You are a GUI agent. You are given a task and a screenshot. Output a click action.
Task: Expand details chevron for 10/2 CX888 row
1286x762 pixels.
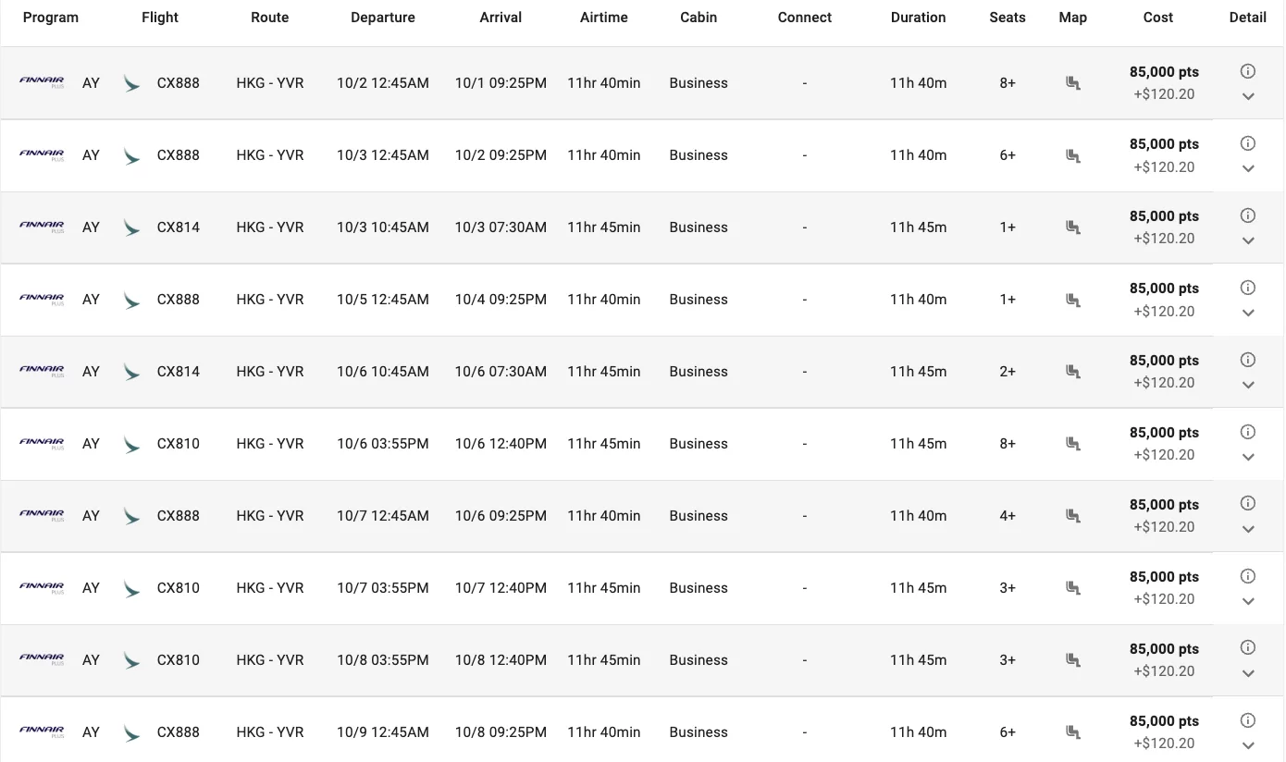(1248, 96)
